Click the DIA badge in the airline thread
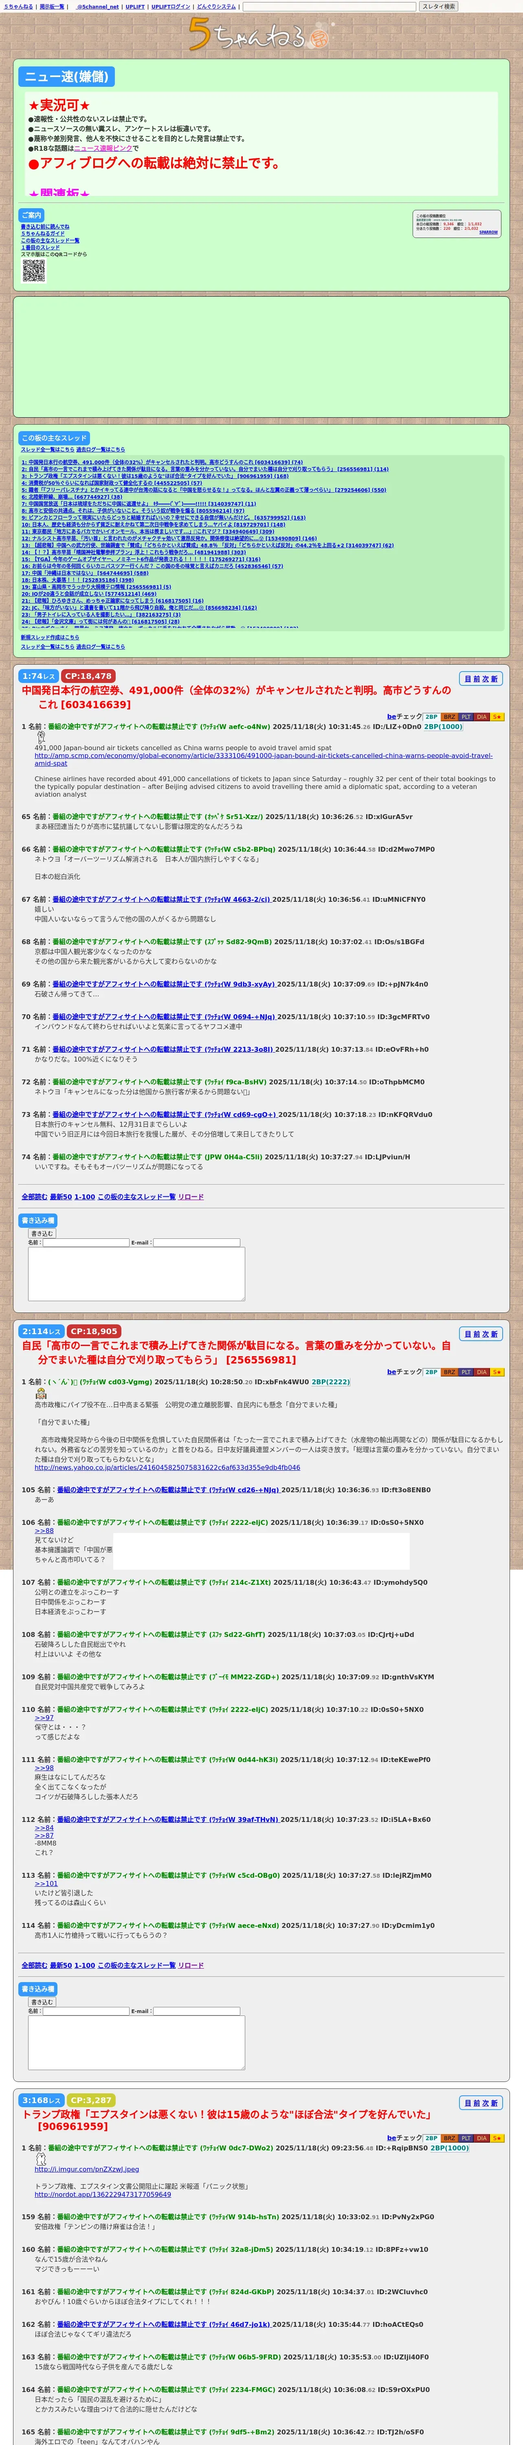 (x=482, y=717)
